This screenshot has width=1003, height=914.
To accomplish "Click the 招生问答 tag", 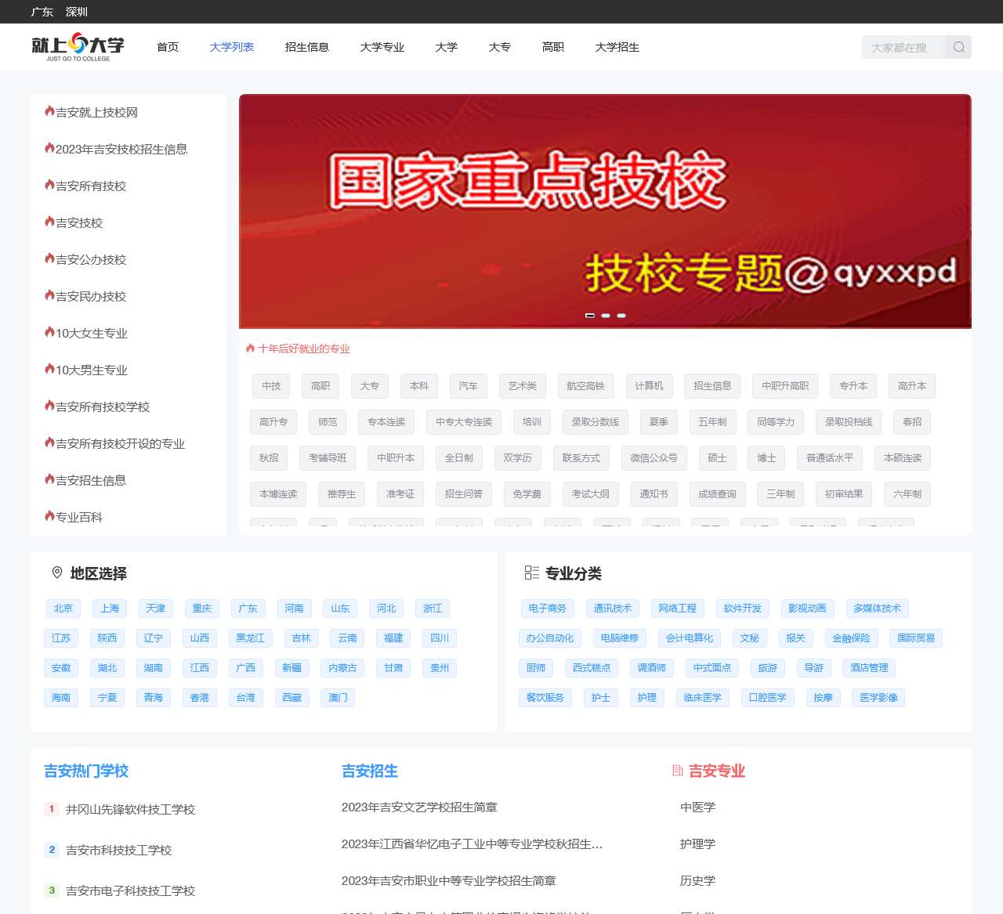I will (464, 494).
